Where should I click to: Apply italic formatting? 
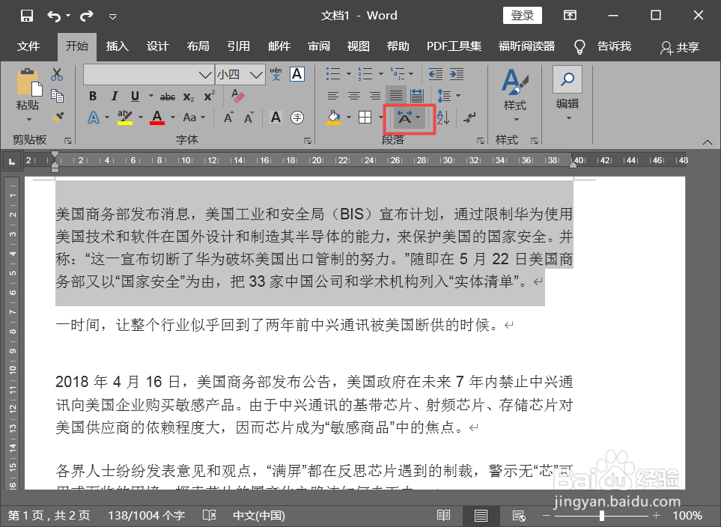pos(115,97)
